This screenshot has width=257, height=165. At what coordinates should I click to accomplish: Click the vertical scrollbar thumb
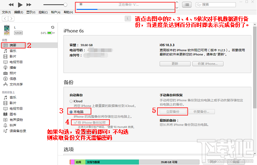[255, 67]
